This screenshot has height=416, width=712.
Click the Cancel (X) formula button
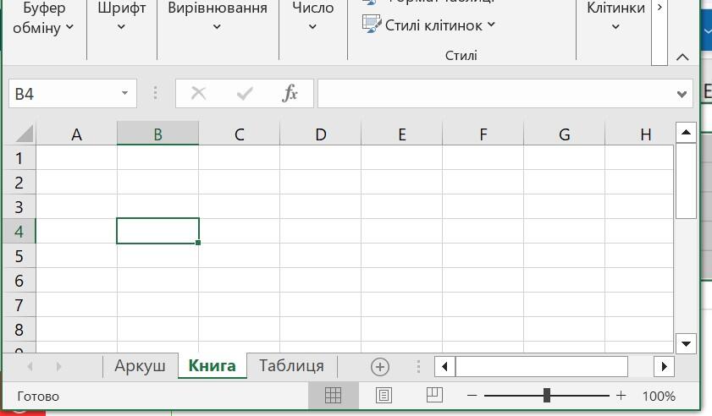point(198,94)
